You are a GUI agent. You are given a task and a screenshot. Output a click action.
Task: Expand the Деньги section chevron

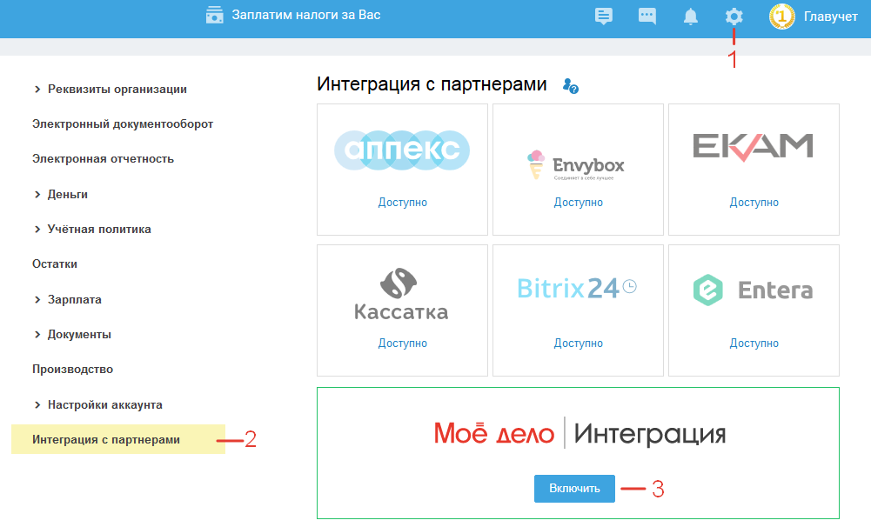pyautogui.click(x=37, y=194)
